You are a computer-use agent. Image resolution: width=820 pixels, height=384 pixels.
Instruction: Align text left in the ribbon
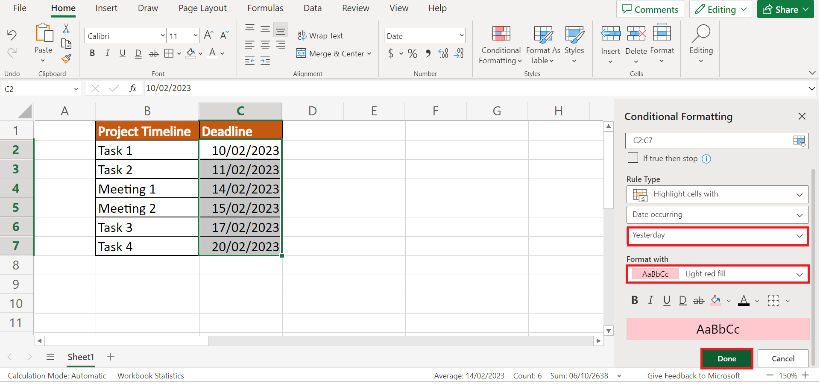(250, 44)
